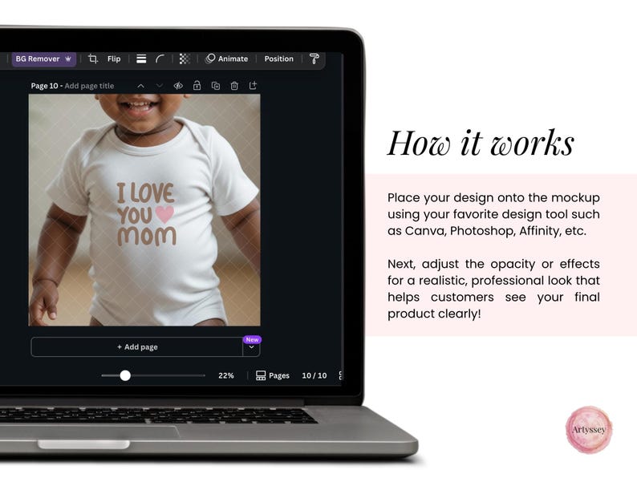Open the Pages grid view
Screen dimensions: 637x478
(x=273, y=375)
